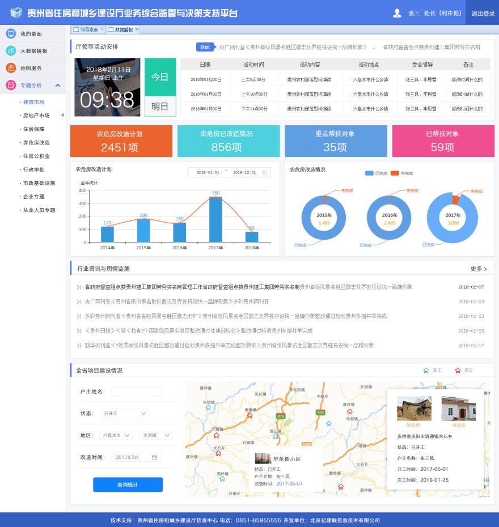Image resolution: width=499 pixels, height=527 pixels.
Task: Close the 数据播报 tab
Action: pyautogui.click(x=137, y=29)
